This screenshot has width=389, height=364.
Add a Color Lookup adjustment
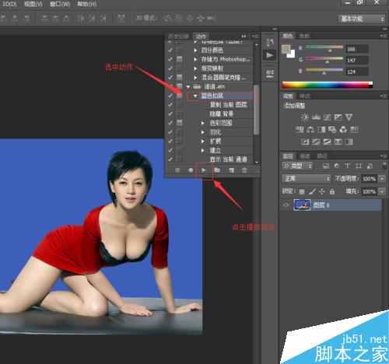tap(354, 129)
